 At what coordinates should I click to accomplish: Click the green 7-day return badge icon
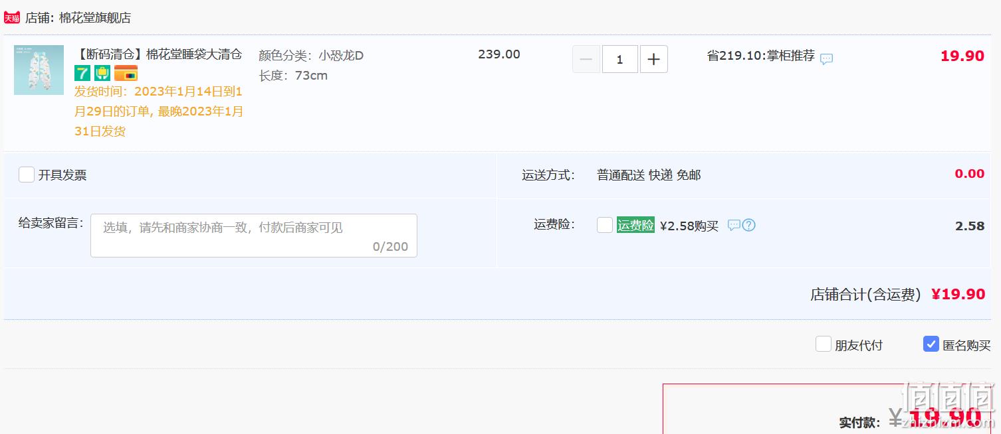(x=82, y=73)
